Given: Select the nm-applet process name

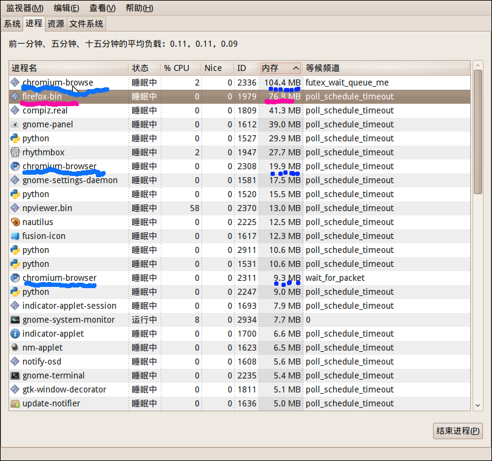Looking at the screenshot, I should click(42, 348).
